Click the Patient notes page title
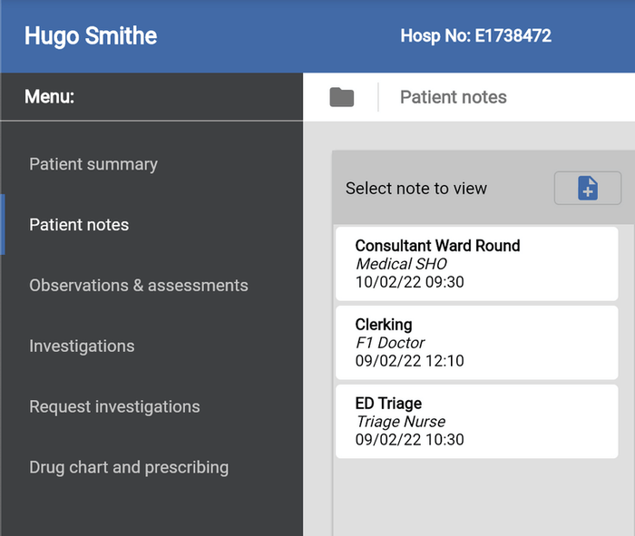Viewport: 635px width, 536px height. [454, 97]
